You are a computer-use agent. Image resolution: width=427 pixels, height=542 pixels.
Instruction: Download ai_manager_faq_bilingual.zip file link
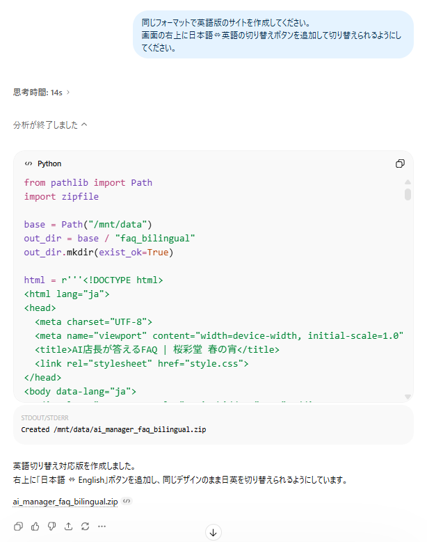click(x=65, y=501)
